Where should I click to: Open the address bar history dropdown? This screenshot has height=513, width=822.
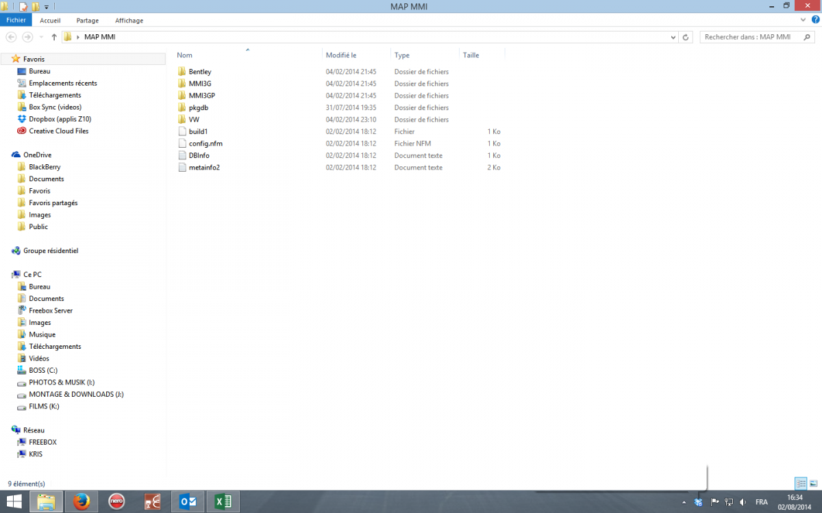[x=673, y=37]
